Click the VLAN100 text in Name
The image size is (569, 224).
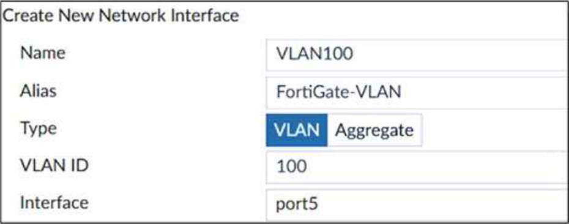coord(314,54)
